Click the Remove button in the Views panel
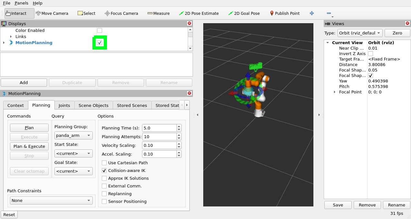Screen dimensions: 411x219 tap(367, 205)
